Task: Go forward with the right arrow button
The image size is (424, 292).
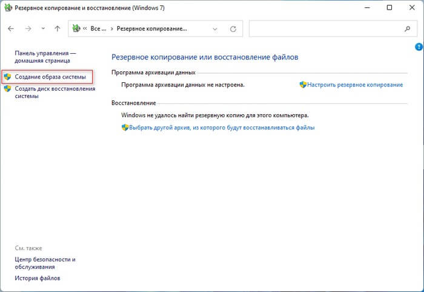Action: pyautogui.click(x=28, y=28)
